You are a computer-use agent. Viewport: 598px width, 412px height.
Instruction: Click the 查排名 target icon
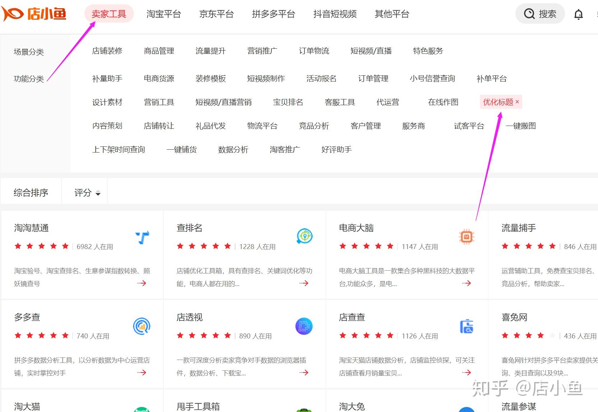pyautogui.click(x=304, y=236)
